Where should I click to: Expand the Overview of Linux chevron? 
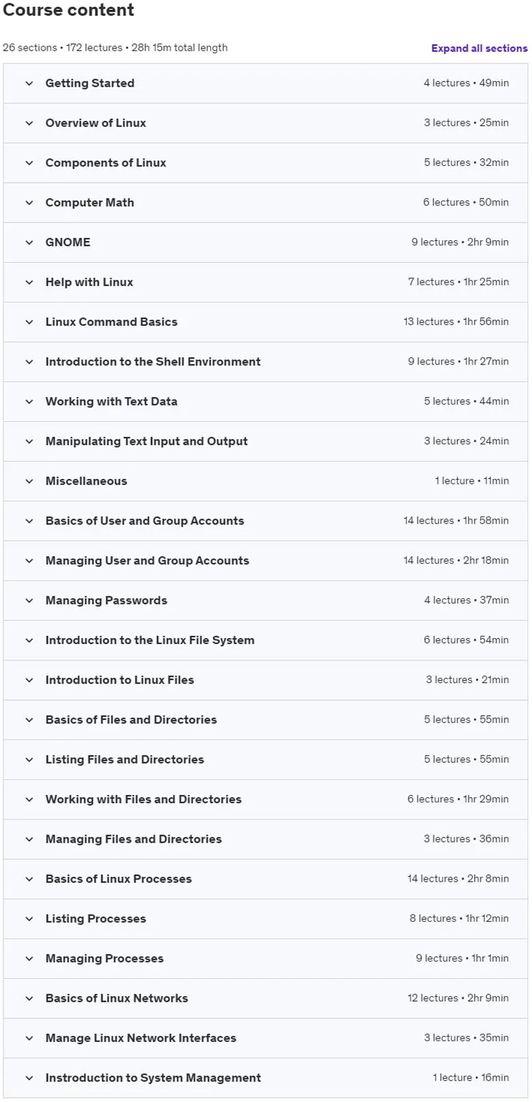[29, 124]
